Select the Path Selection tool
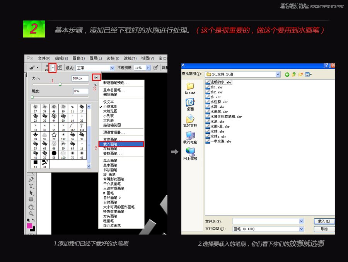Screen dimensions: 348x262 coord(31,193)
